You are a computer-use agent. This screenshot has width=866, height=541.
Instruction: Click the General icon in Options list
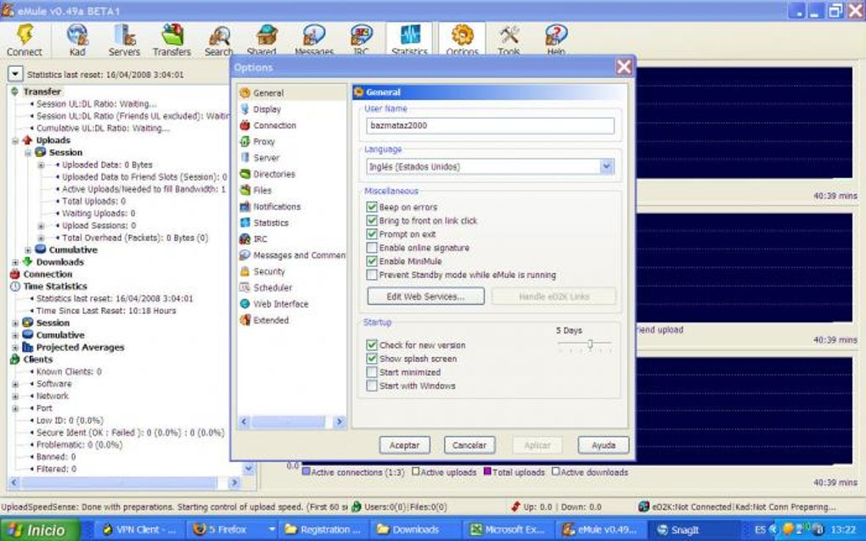245,92
